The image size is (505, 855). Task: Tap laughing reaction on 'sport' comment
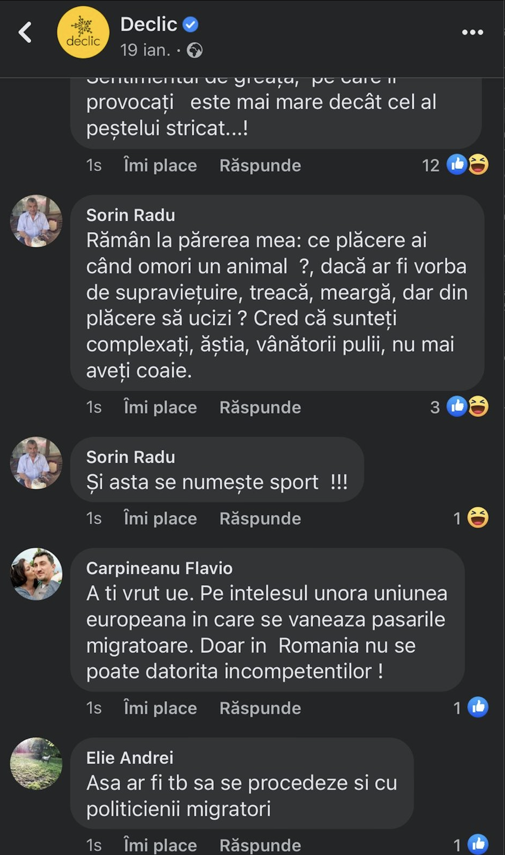(478, 518)
